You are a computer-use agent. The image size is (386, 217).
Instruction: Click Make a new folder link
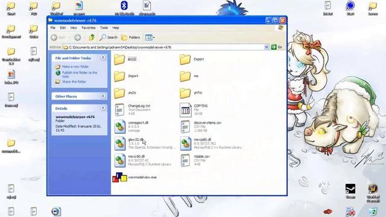click(75, 67)
